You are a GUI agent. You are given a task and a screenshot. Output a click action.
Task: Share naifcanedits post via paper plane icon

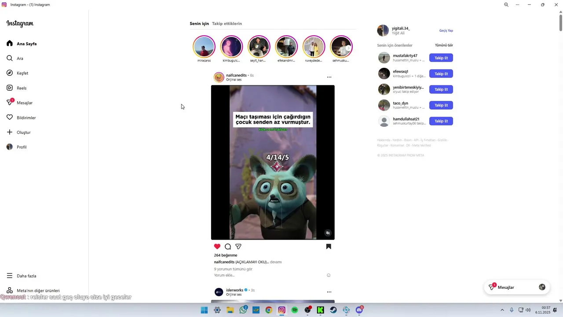tap(238, 247)
